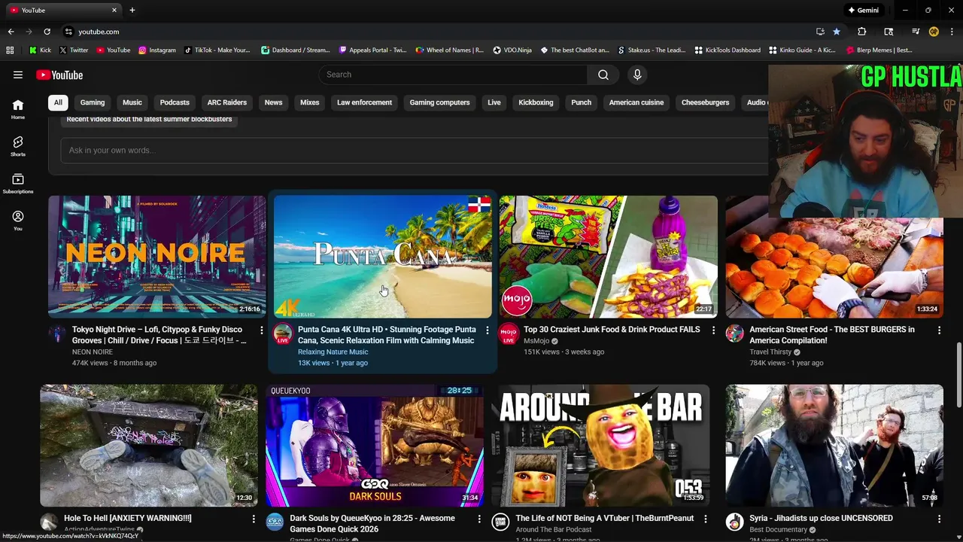Open more options for Punta Cana video
Viewport: 963px width, 542px height.
coord(488,330)
